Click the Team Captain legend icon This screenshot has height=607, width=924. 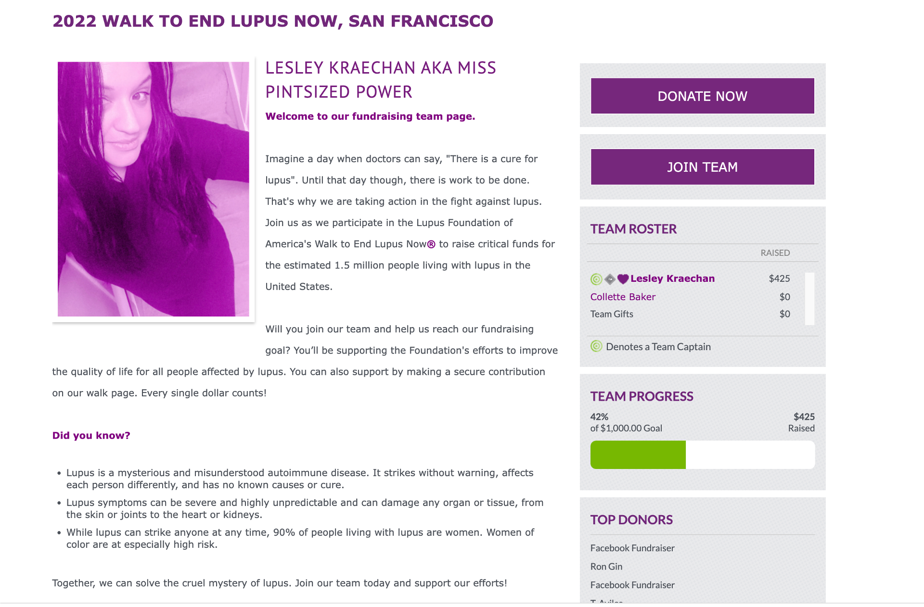pos(596,346)
